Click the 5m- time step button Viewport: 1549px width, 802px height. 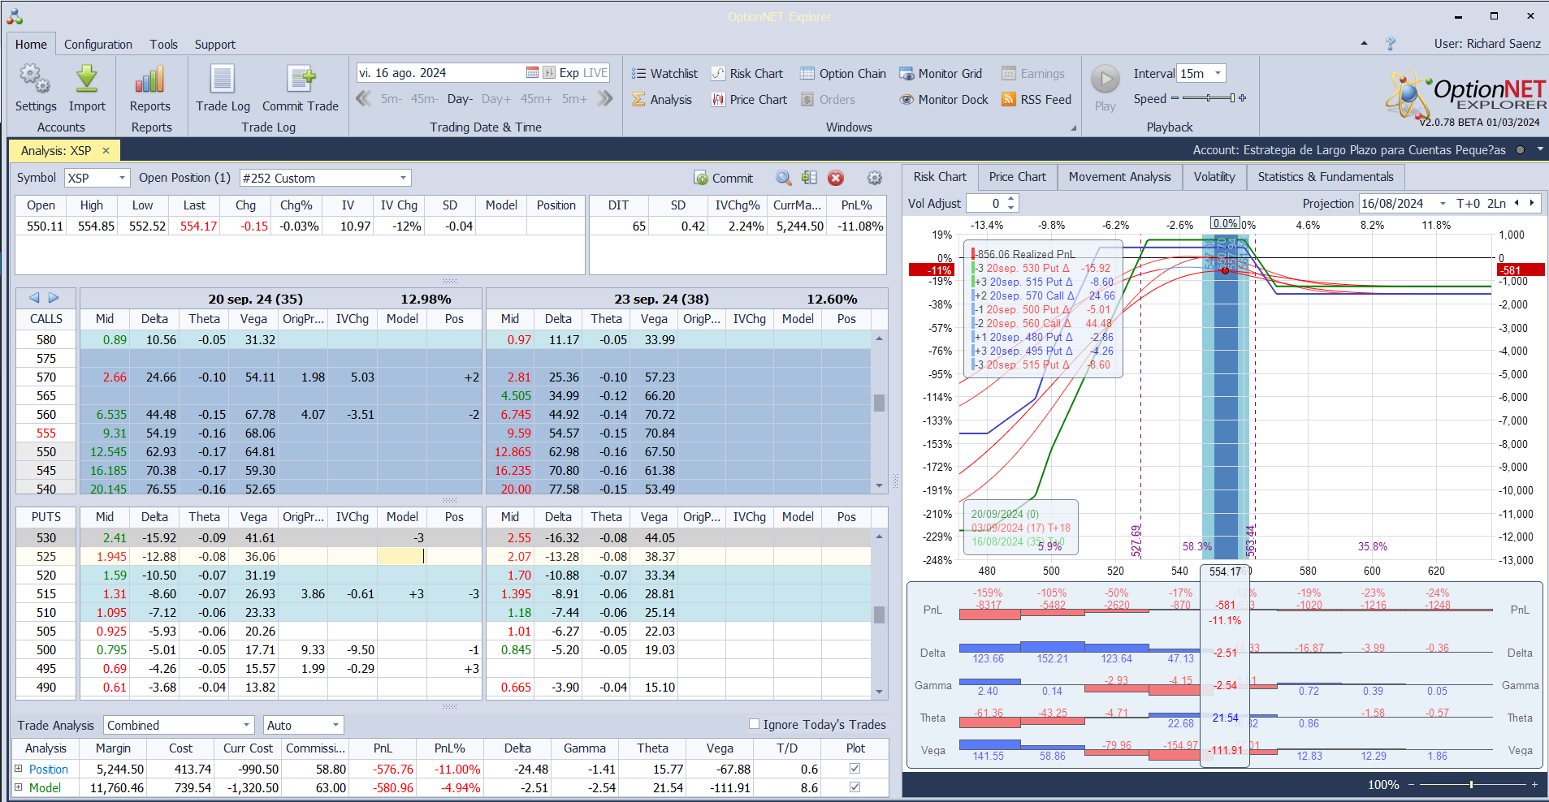pos(392,99)
